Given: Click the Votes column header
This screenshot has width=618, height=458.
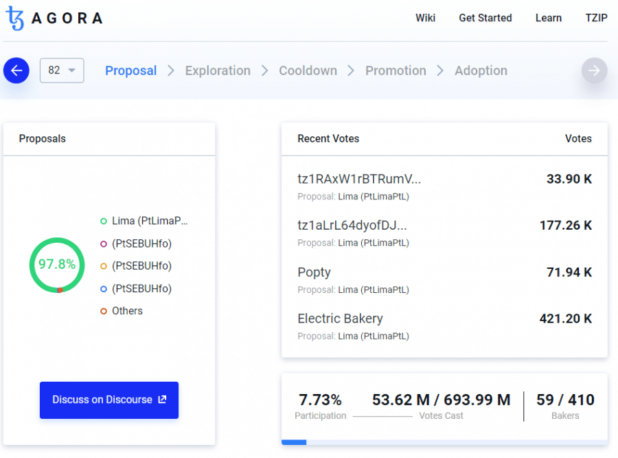Looking at the screenshot, I should click(578, 139).
